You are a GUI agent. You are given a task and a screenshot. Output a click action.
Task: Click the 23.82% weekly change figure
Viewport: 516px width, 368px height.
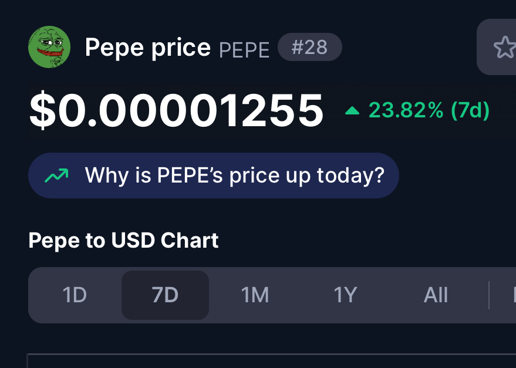tap(406, 110)
